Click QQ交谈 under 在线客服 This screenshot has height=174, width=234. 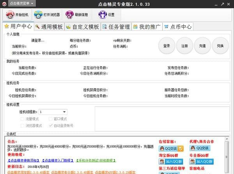tap(171, 149)
